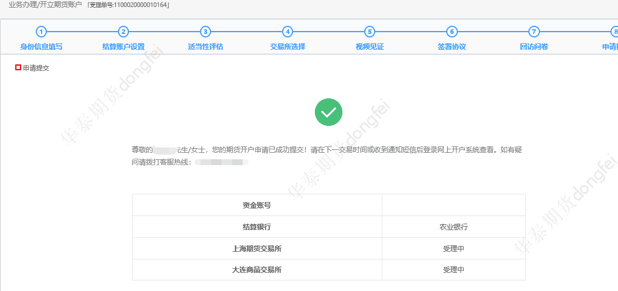Click the green success checkmark icon
Screen dimensions: 618x291
(x=328, y=112)
